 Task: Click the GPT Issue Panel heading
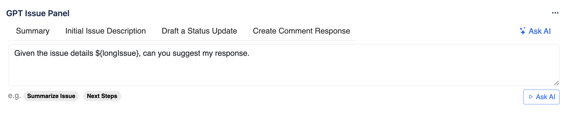[38, 13]
